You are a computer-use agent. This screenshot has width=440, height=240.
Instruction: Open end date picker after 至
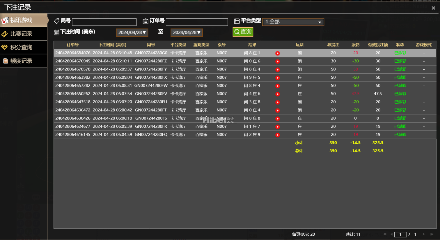click(187, 33)
